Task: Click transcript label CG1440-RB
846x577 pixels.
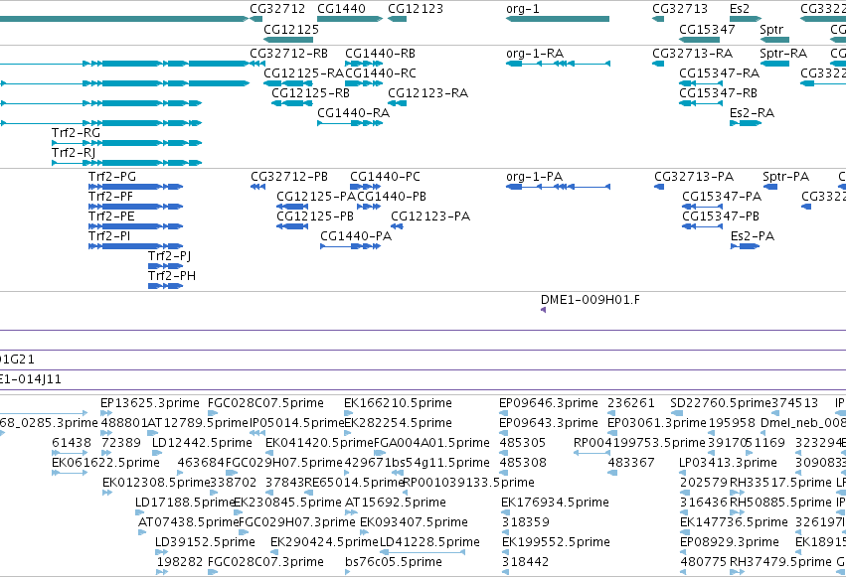Action: [x=380, y=54]
